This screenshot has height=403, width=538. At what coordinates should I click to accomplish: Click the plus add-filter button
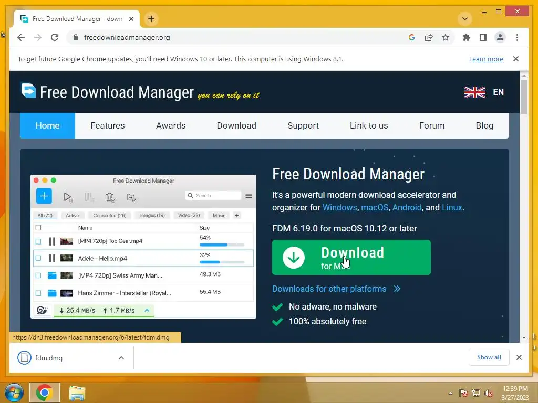(x=237, y=215)
